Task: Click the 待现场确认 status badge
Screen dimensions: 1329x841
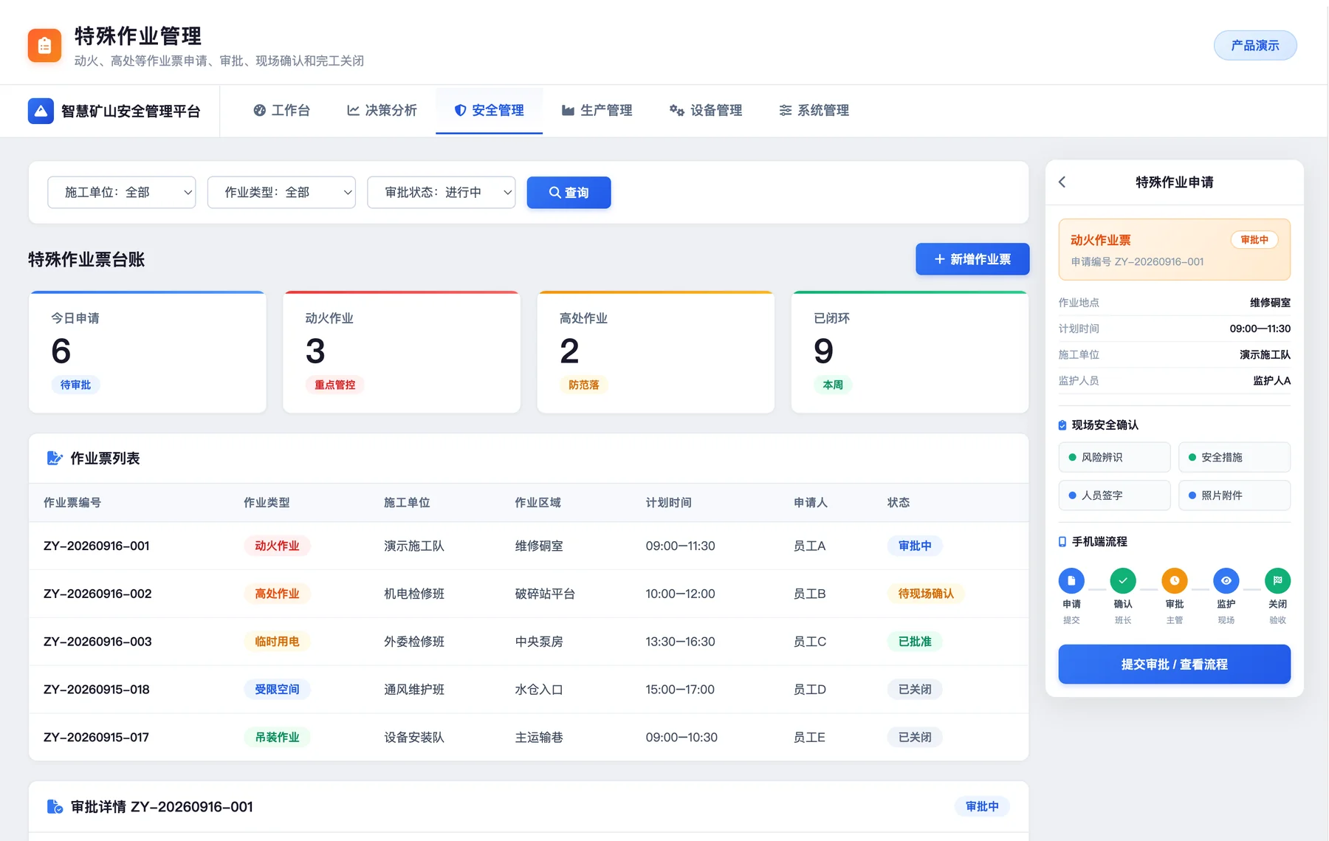Action: [x=926, y=594]
